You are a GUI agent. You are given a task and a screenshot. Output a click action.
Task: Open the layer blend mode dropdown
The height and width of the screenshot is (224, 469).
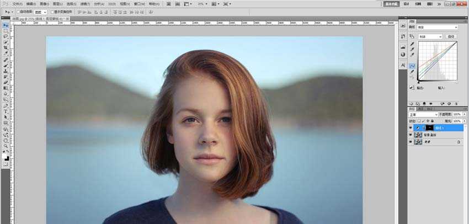pos(422,114)
